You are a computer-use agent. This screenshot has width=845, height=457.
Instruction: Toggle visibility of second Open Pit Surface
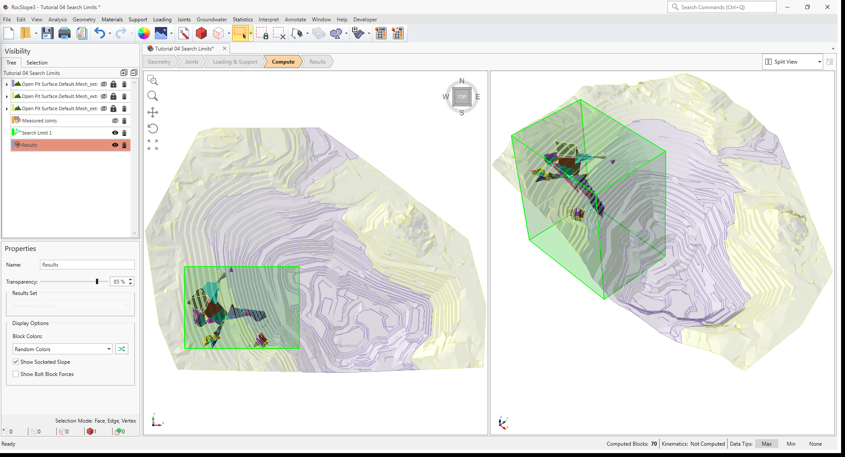click(x=104, y=96)
